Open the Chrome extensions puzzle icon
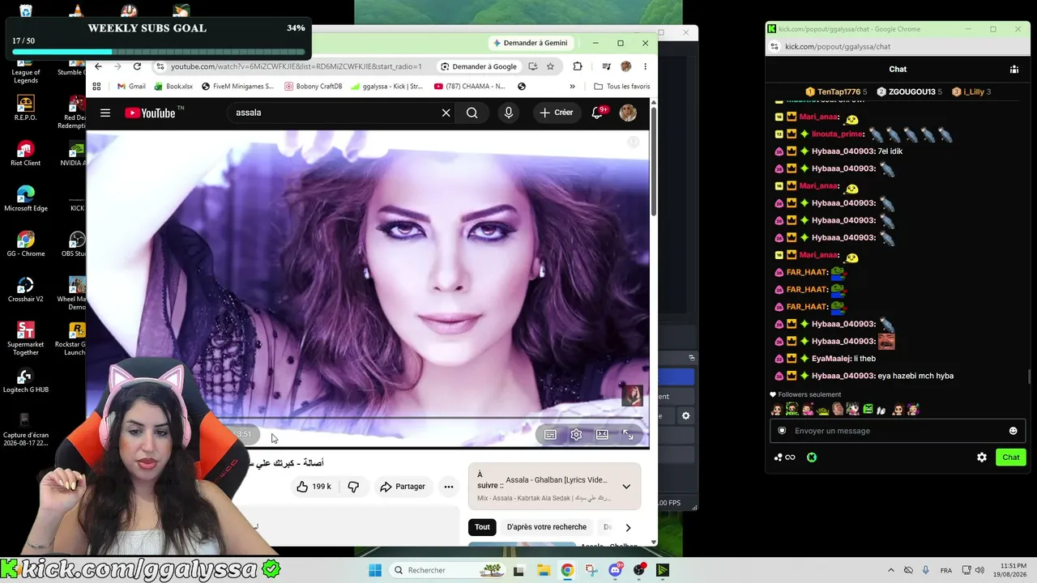Viewport: 1037px width, 583px height. (x=578, y=66)
